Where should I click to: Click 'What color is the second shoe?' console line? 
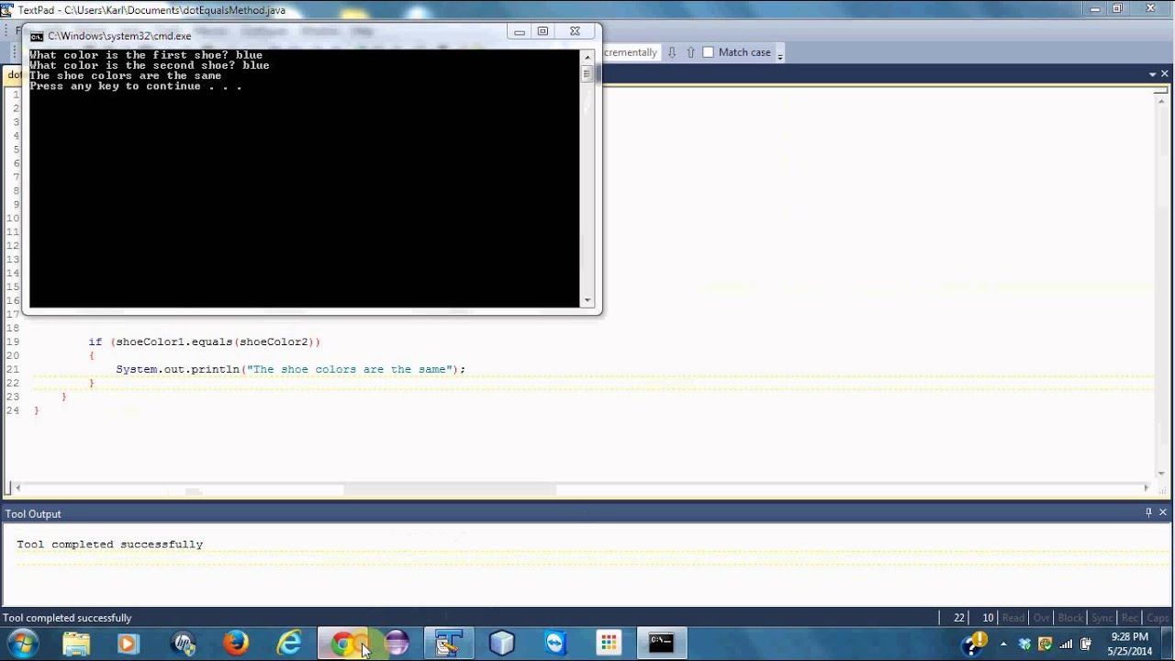tap(132, 65)
